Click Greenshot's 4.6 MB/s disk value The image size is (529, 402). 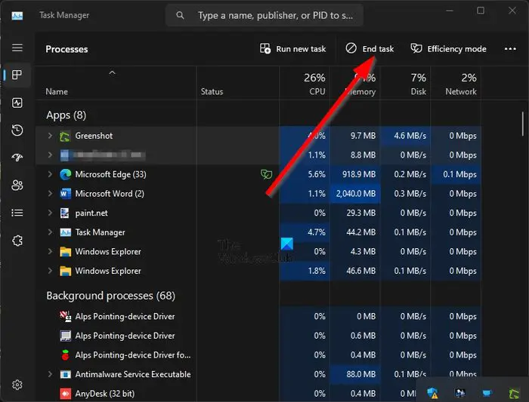pyautogui.click(x=410, y=136)
